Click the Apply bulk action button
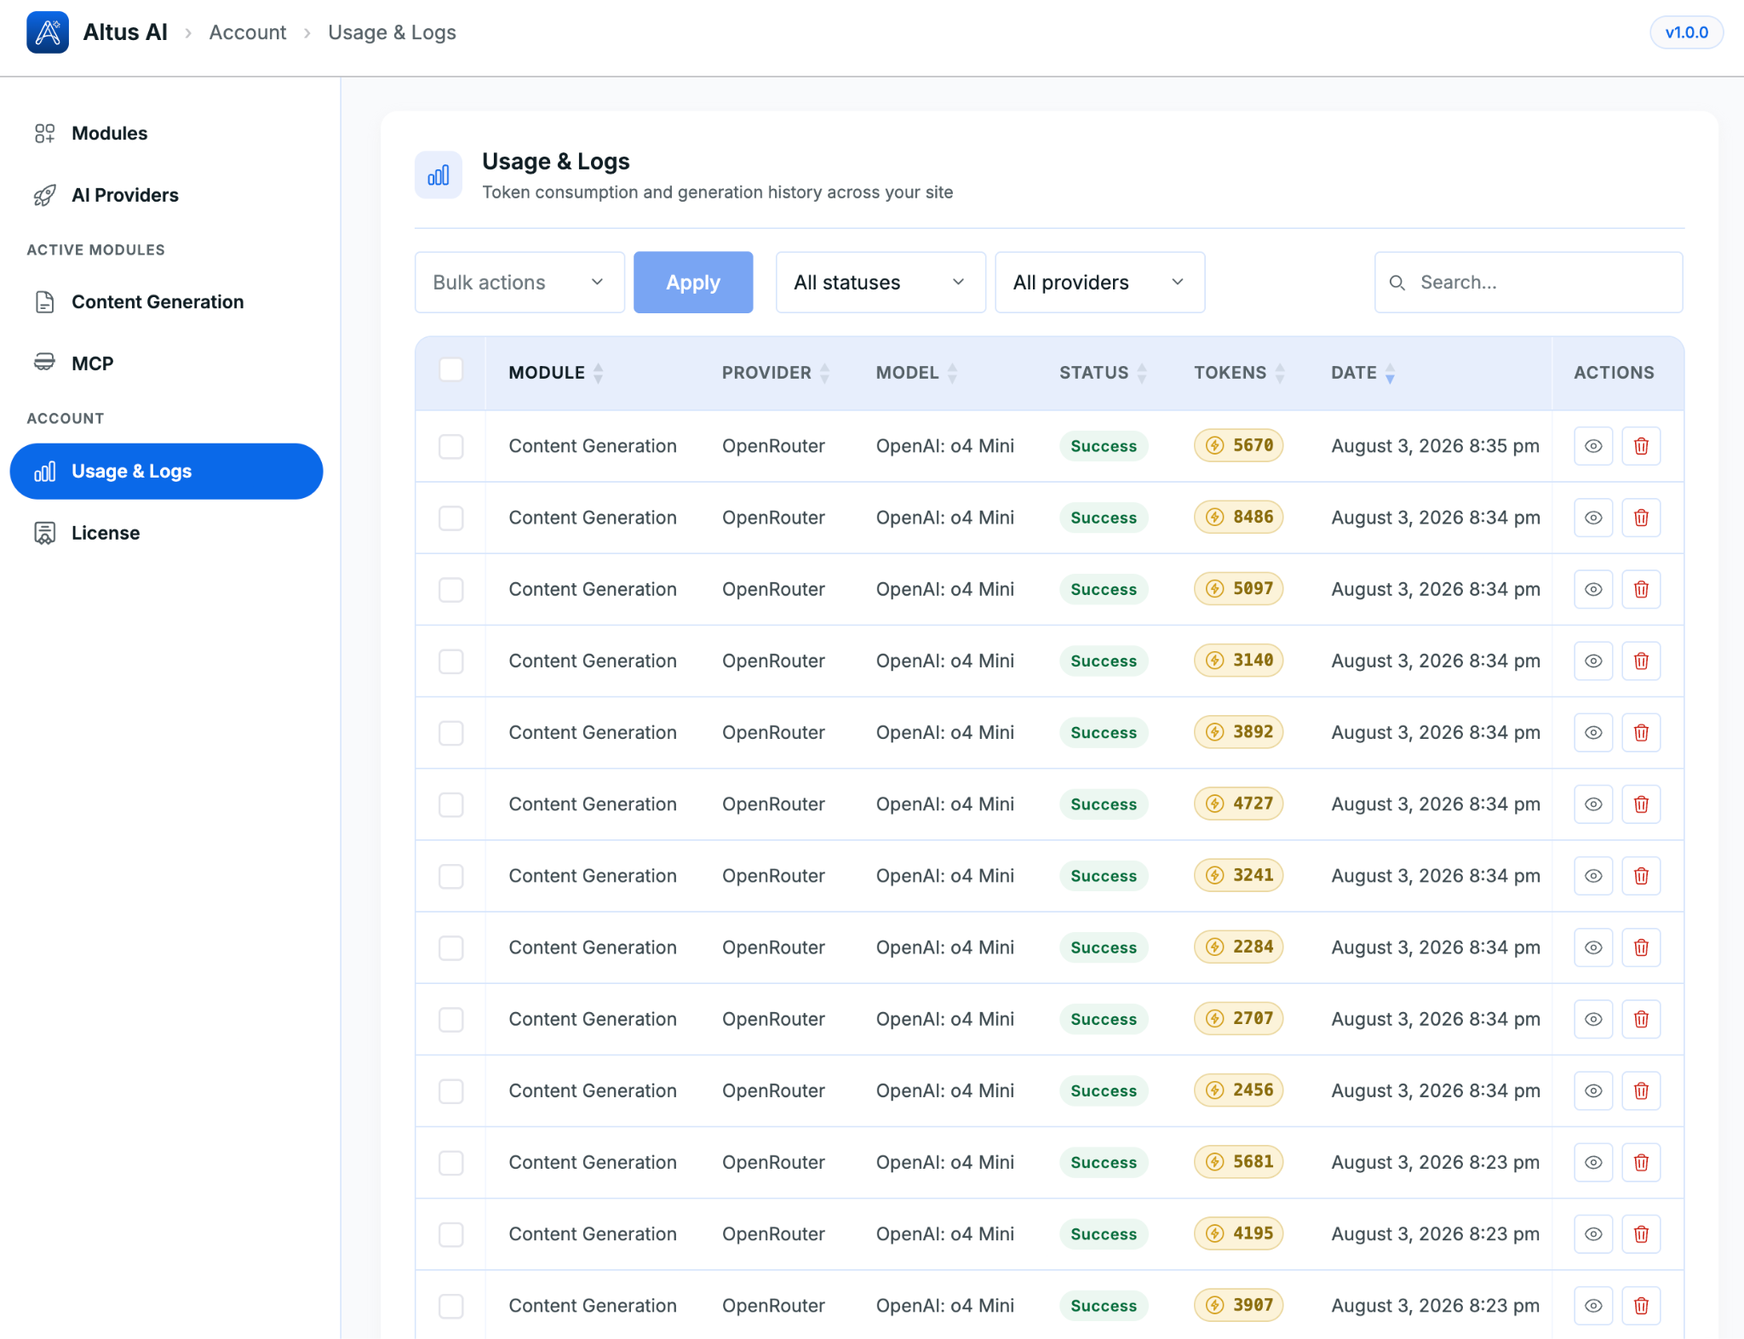 693,283
